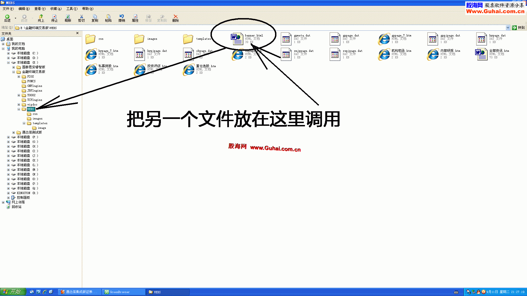This screenshot has height=296, width=527.
Task: Select the zspjpage.dat file
Action: [346, 54]
